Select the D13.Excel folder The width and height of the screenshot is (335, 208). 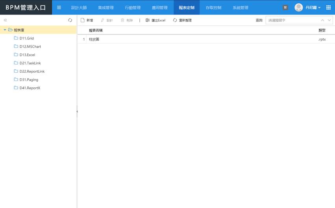coord(27,55)
